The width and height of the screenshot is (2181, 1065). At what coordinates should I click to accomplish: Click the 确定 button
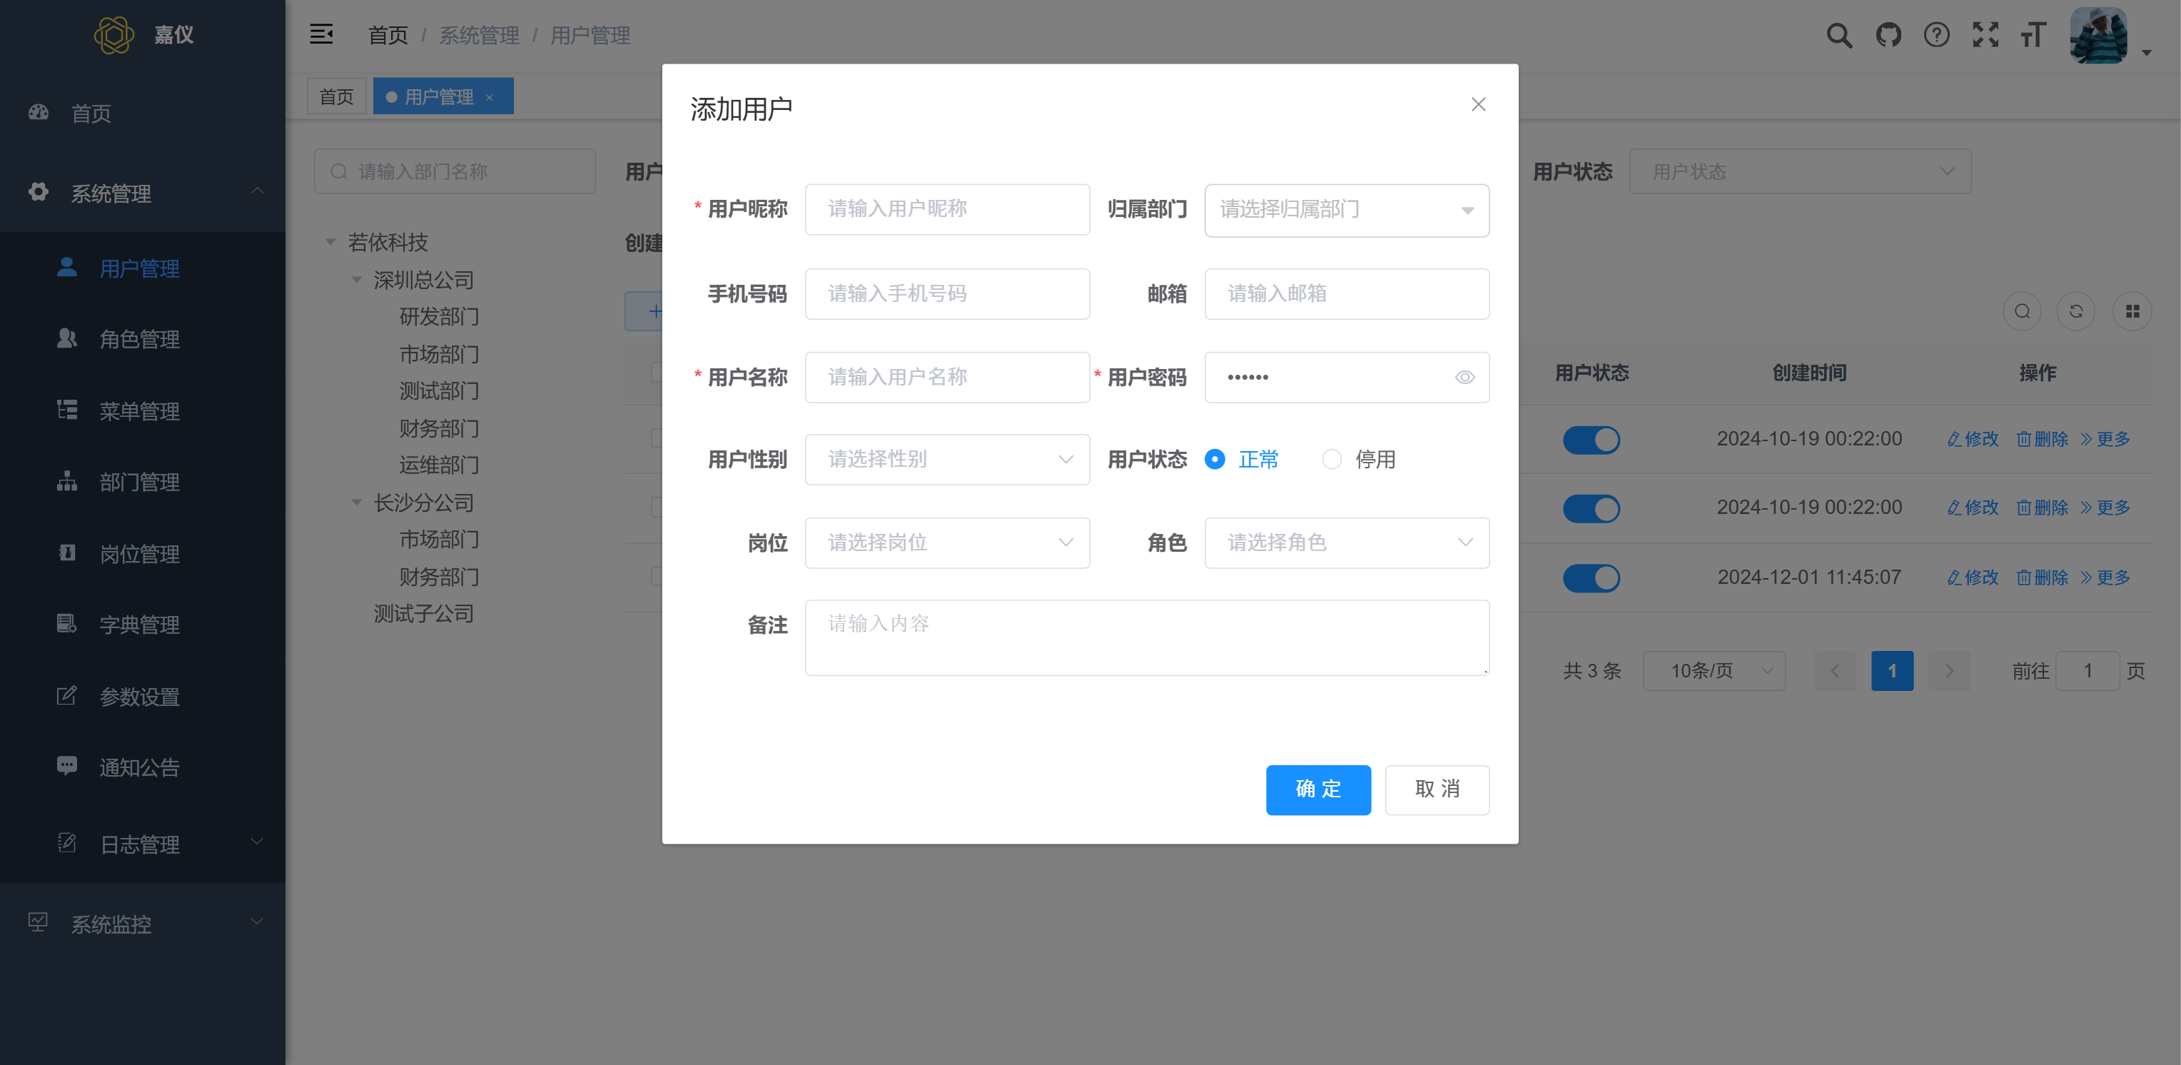point(1317,789)
